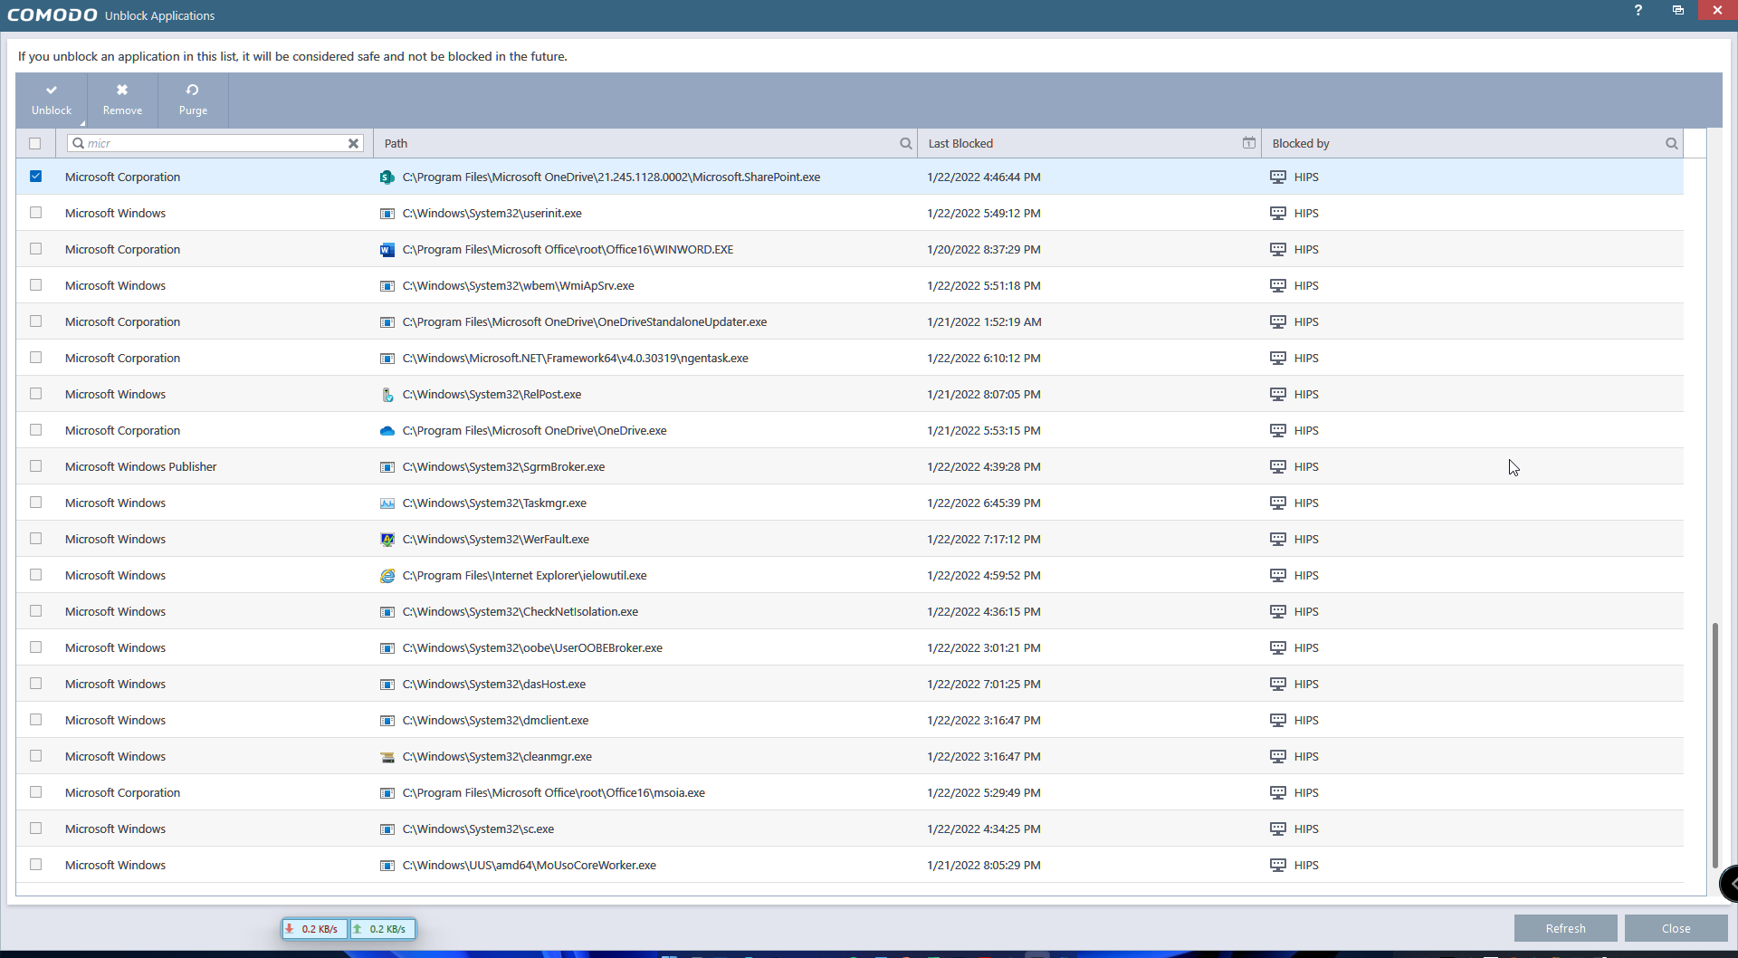Viewport: 1738px width, 958px height.
Task: Click the Close button at bottom right
Action: (1676, 928)
